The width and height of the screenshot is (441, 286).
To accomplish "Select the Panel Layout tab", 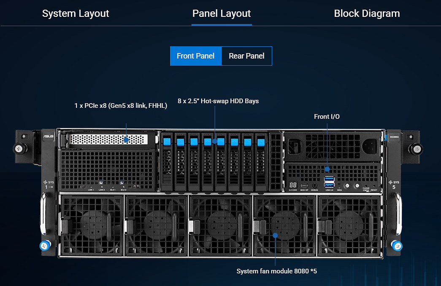I will click(222, 13).
